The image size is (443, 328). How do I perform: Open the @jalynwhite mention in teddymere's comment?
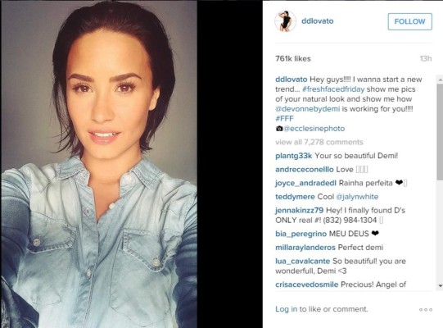tap(357, 197)
